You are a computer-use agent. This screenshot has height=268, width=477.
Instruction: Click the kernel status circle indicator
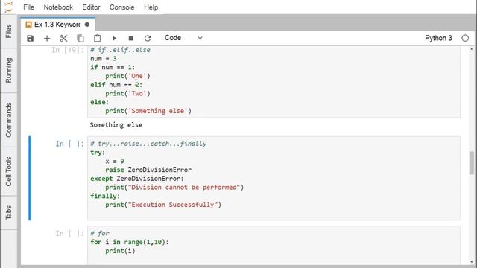pos(465,38)
